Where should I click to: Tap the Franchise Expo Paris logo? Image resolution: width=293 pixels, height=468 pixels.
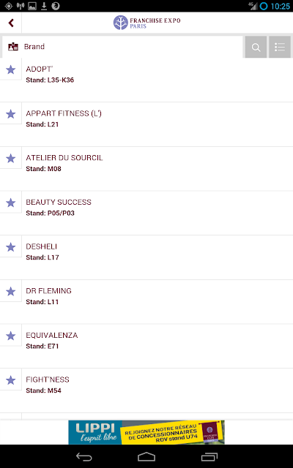[146, 23]
